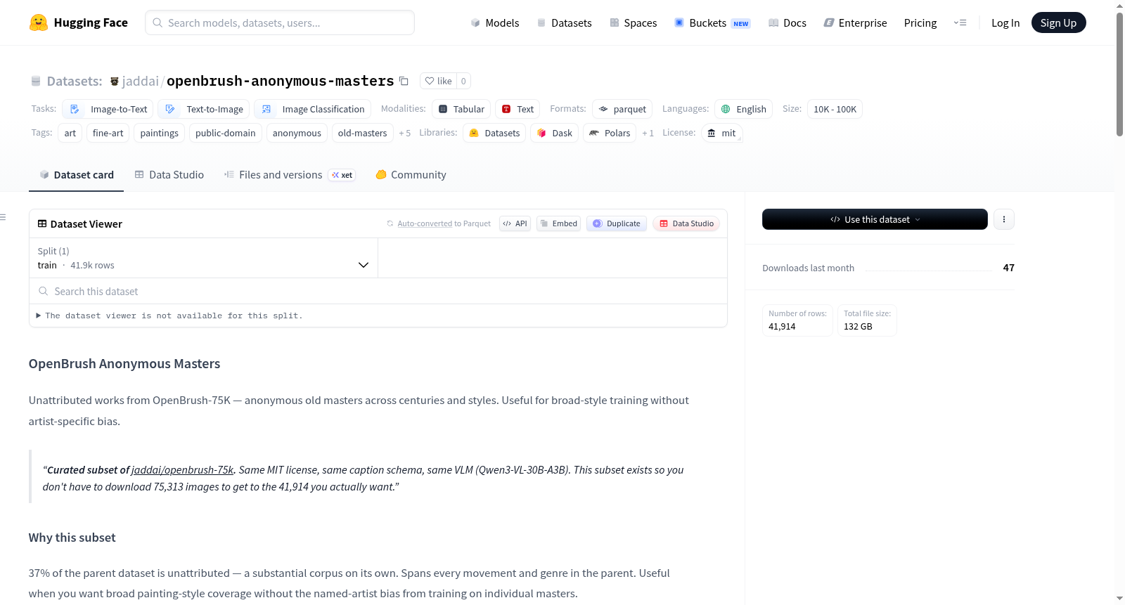Expand the viewer not available message
The image size is (1125, 605).
tap(169, 315)
